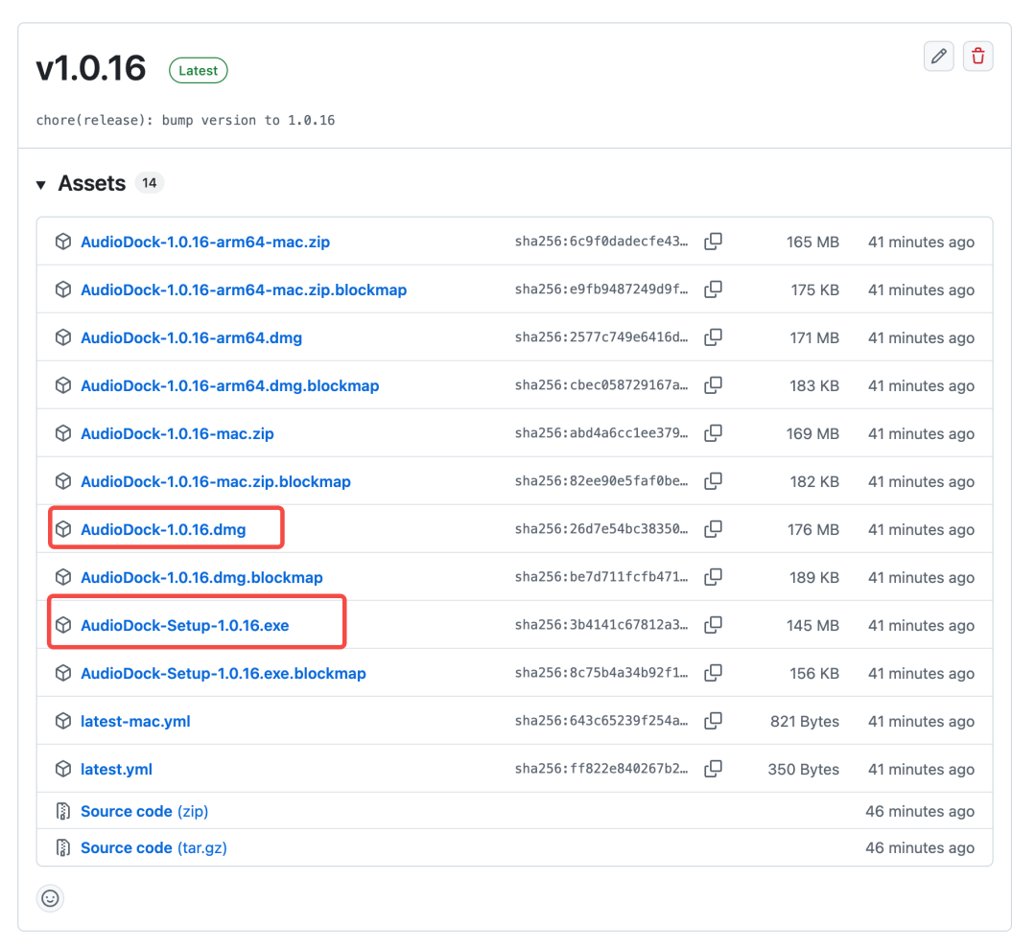This screenshot has width=1036, height=949.
Task: Download AudioDock-1.0.16-arm64.dmg.blockmap
Action: (x=230, y=385)
